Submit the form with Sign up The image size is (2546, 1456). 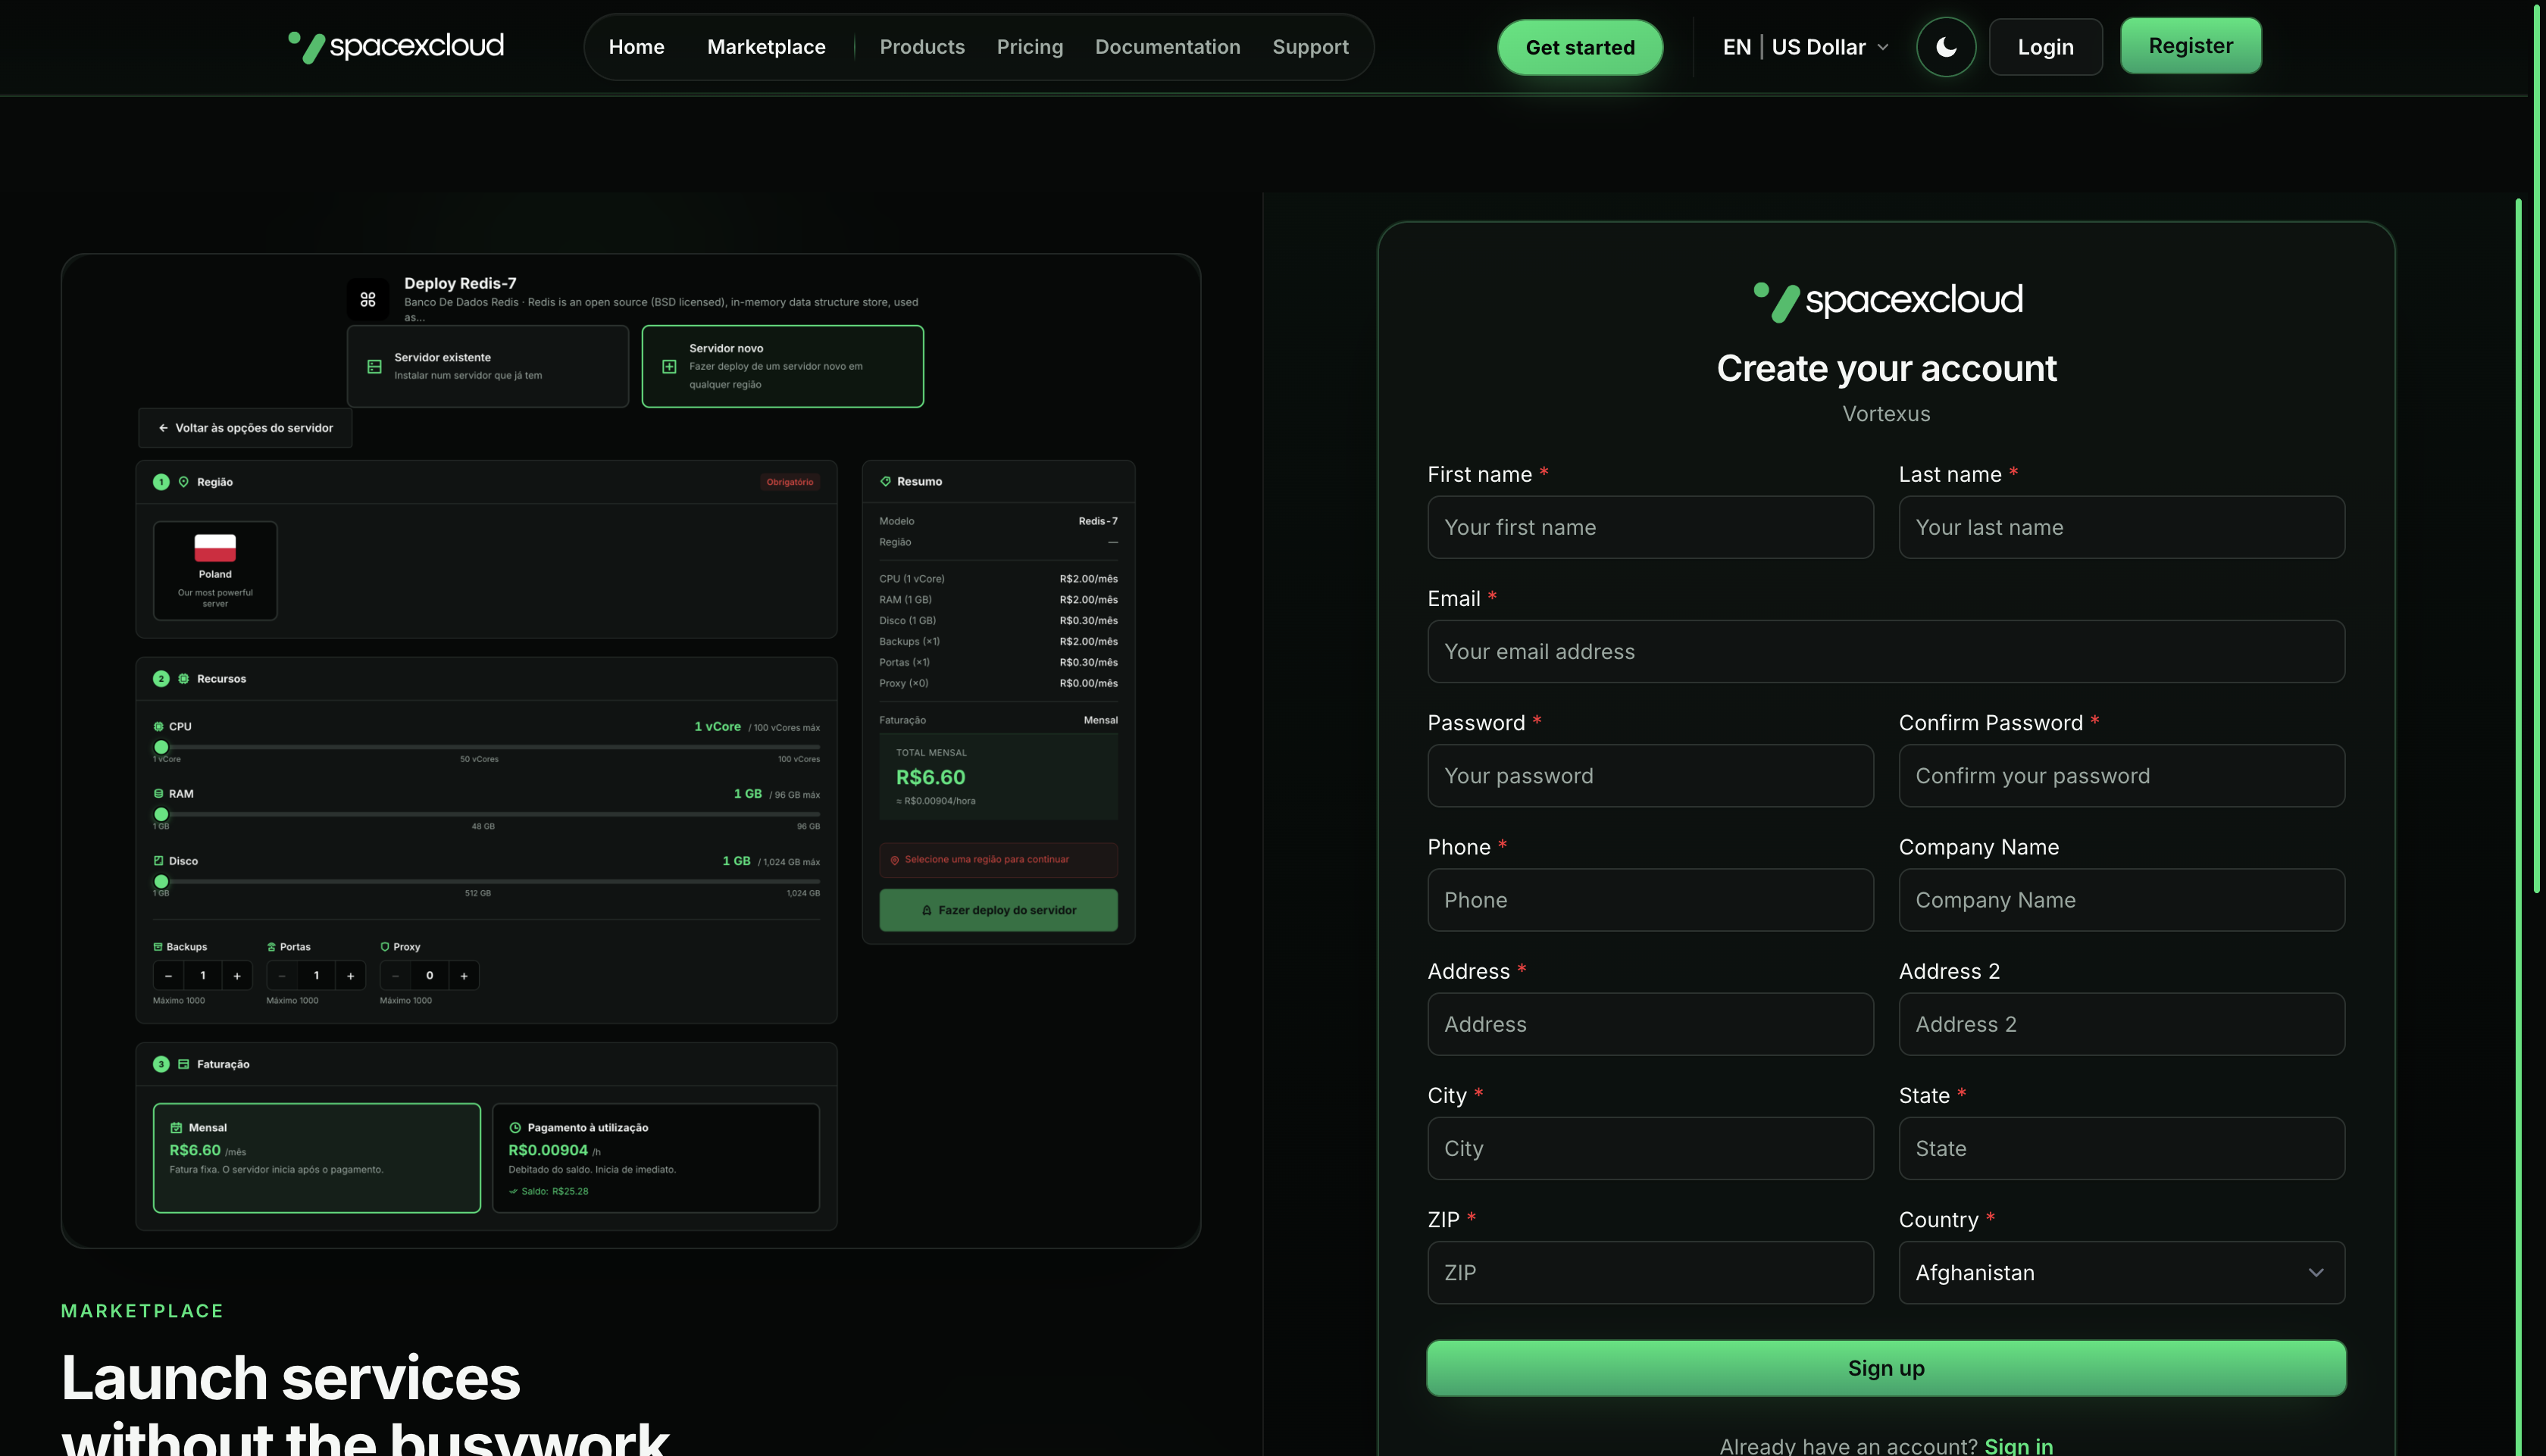(x=1886, y=1368)
